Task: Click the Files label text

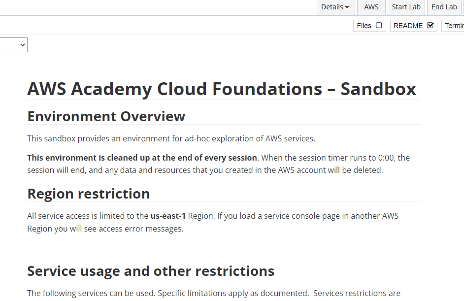Action: 364,26
